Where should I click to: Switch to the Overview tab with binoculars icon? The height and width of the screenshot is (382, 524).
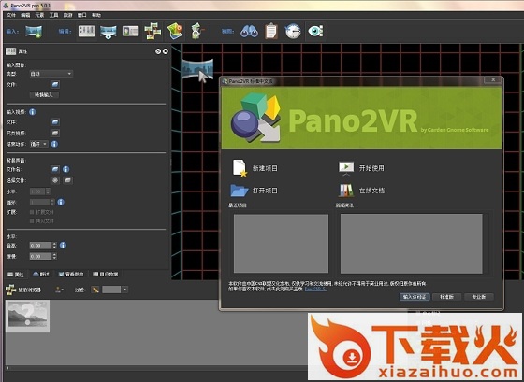pyautogui.click(x=41, y=275)
